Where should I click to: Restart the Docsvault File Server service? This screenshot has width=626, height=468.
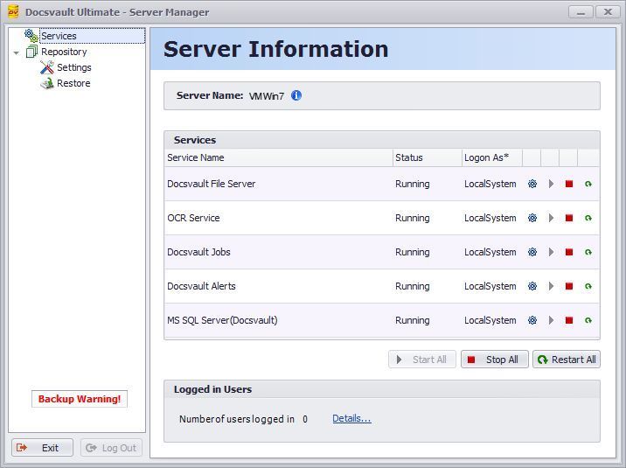click(x=588, y=184)
